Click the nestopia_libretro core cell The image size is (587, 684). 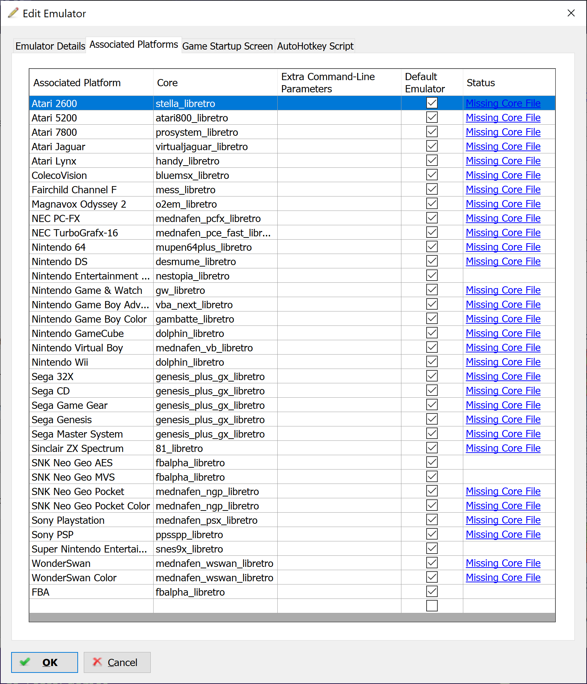[215, 276]
